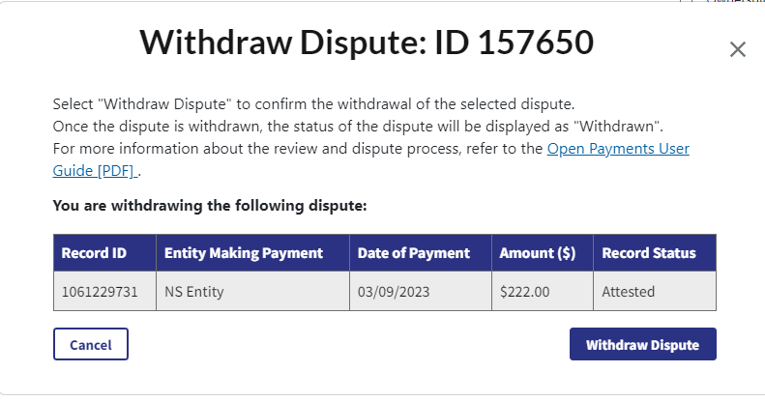Click the bold "You are withdrawing" heading

click(210, 205)
